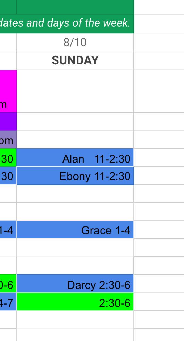Select the 8/10 date cell

[x=75, y=42]
